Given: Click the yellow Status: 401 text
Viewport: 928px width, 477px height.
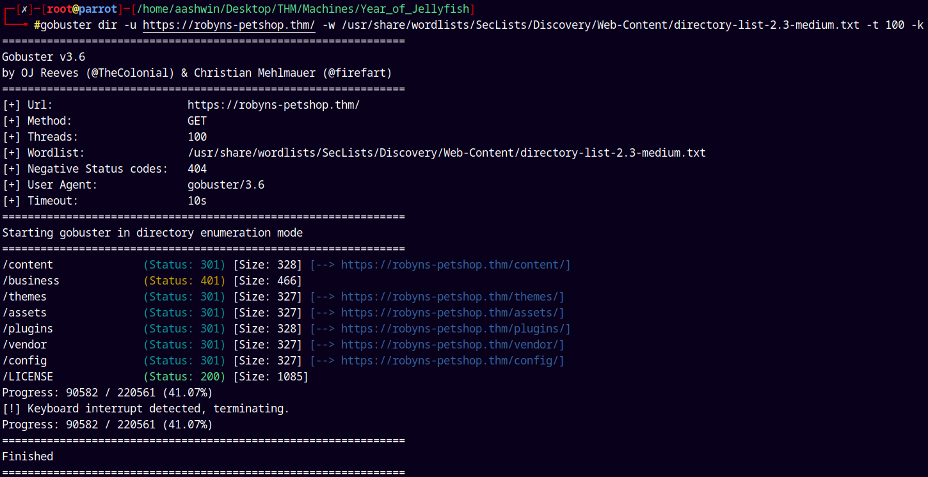Looking at the screenshot, I should (x=184, y=281).
